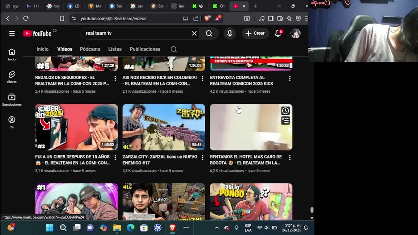Open YouTube notifications bell
This screenshot has width=418, height=235.
click(278, 33)
